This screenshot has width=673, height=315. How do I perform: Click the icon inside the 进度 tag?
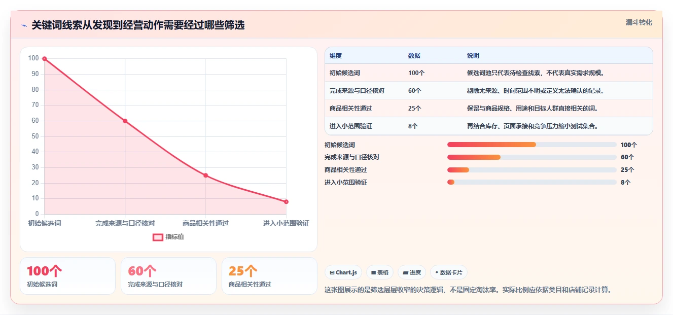pyautogui.click(x=405, y=272)
